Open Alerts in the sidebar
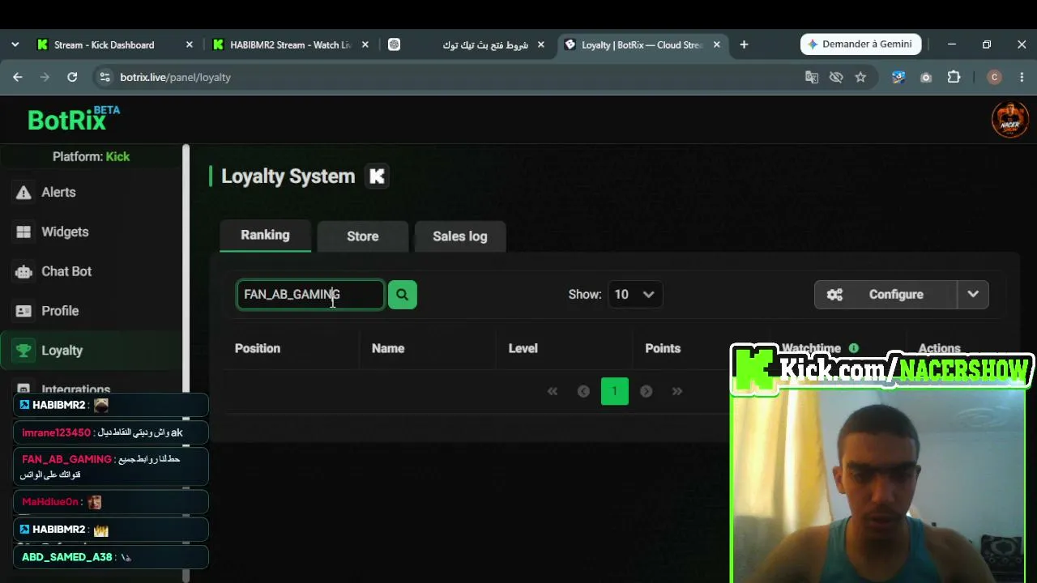 (92, 192)
